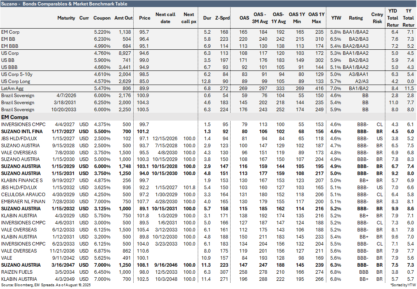This screenshot has height=289, width=417.
Task: Click price '110.6' in Vale Overseas 2036 row
Action: point(143,251)
